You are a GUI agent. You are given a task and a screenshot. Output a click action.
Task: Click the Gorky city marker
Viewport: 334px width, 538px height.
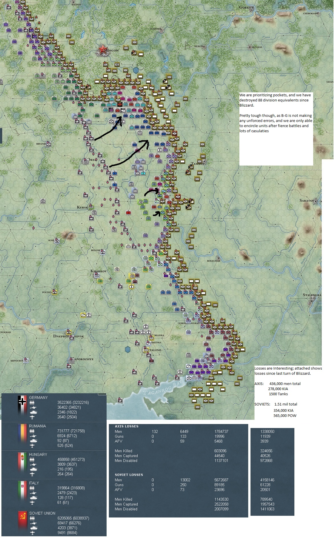252,7
